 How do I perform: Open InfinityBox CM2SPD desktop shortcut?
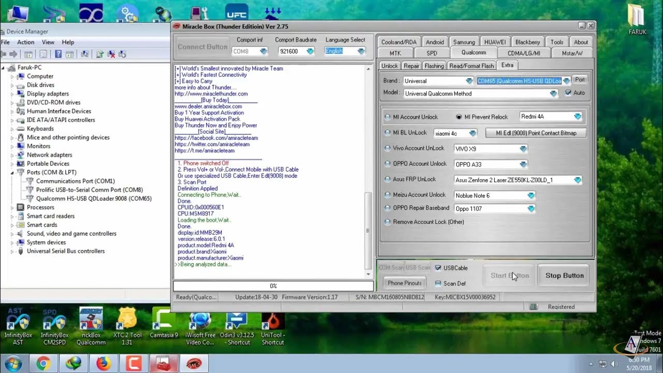54,326
